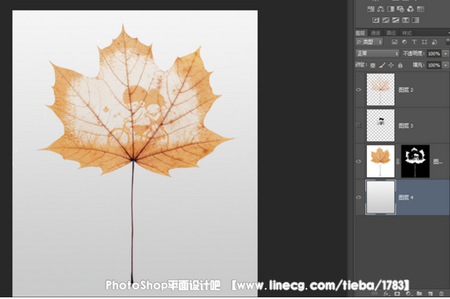Add a Threshold adjustment layer
The image size is (450, 299).
point(395,20)
